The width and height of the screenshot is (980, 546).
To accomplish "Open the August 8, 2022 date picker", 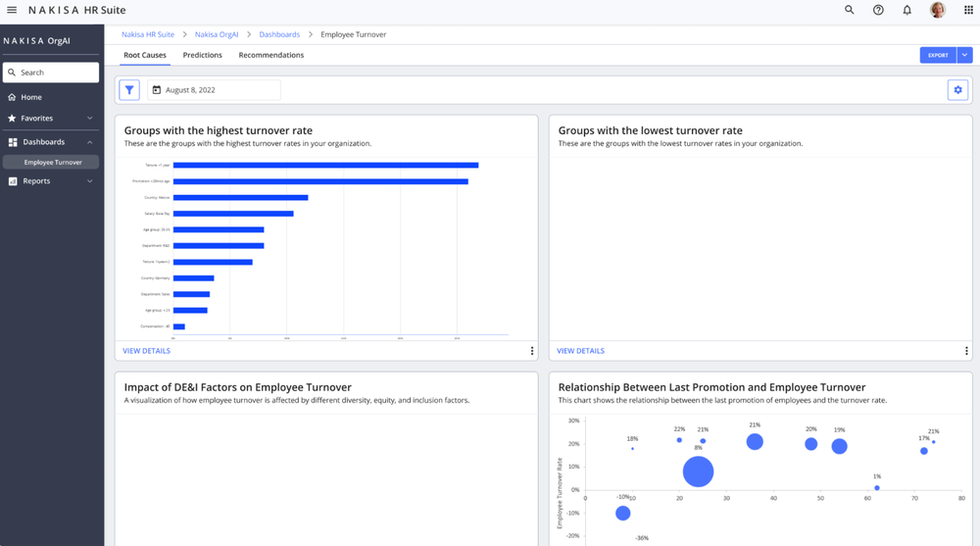I will coord(214,90).
